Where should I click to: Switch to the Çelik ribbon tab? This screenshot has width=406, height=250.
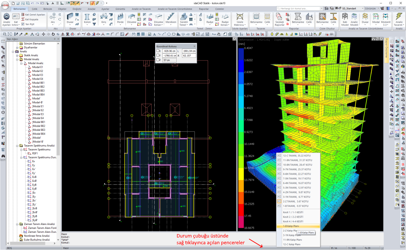(x=35, y=8)
